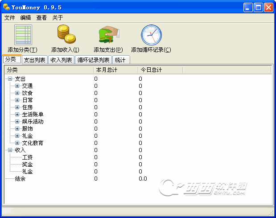The height and width of the screenshot is (218, 276).
Task: Expand the 住房 category
Action: pyautogui.click(x=17, y=107)
